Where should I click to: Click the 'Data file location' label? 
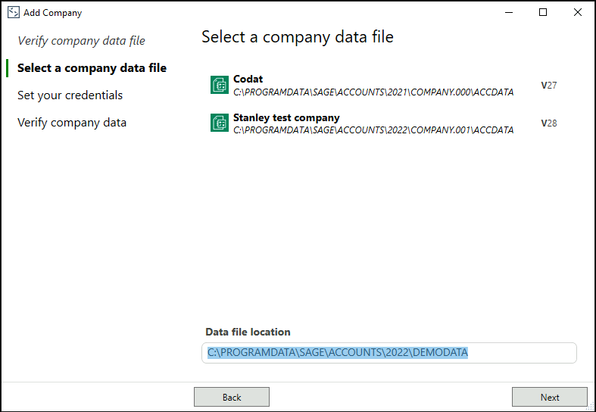point(248,332)
